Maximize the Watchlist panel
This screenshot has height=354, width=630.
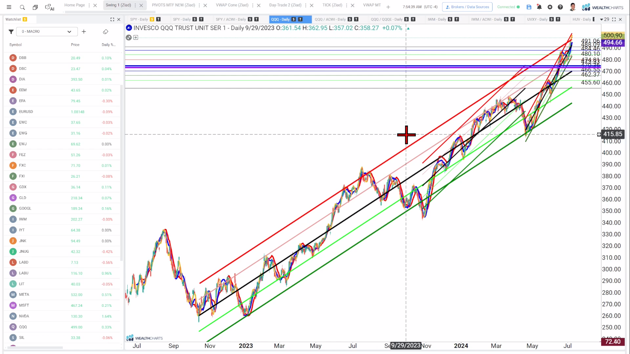pos(112,19)
